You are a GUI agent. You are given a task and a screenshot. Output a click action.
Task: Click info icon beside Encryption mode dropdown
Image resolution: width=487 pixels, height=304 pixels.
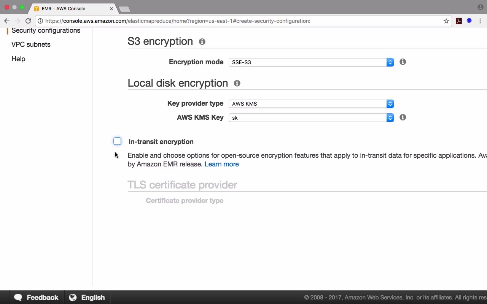click(x=403, y=62)
